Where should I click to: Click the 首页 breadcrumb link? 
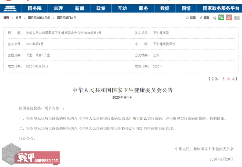click(6, 18)
